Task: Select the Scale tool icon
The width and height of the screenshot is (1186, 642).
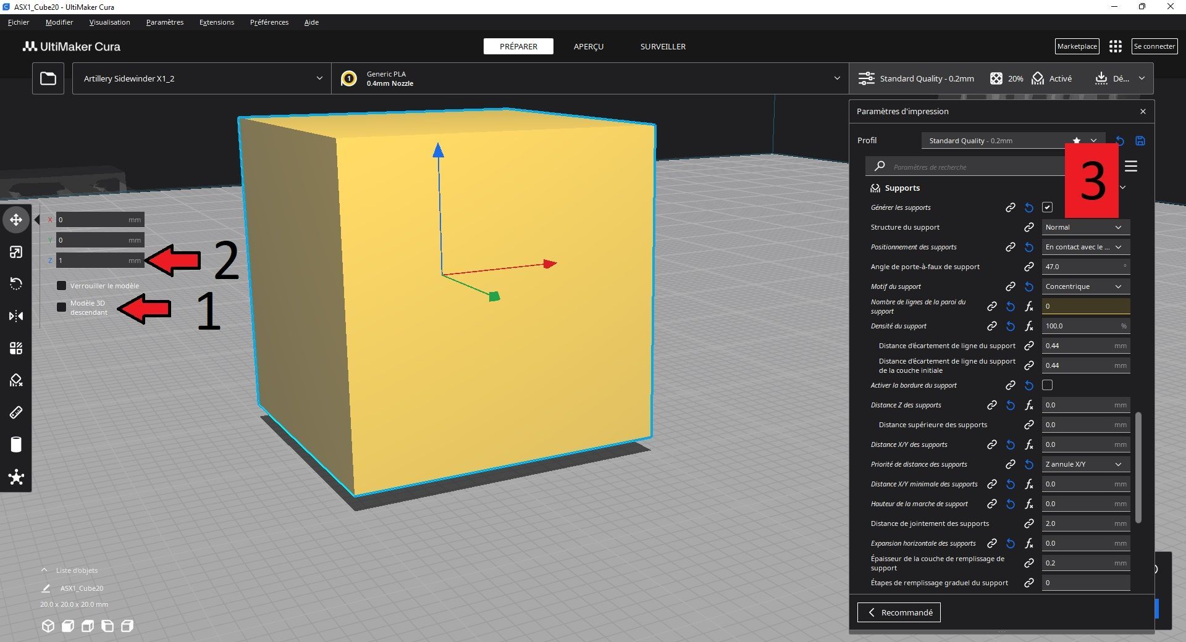Action: [x=16, y=252]
